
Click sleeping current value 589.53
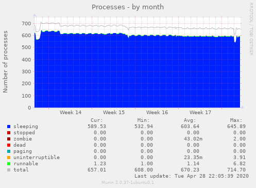click(97, 127)
